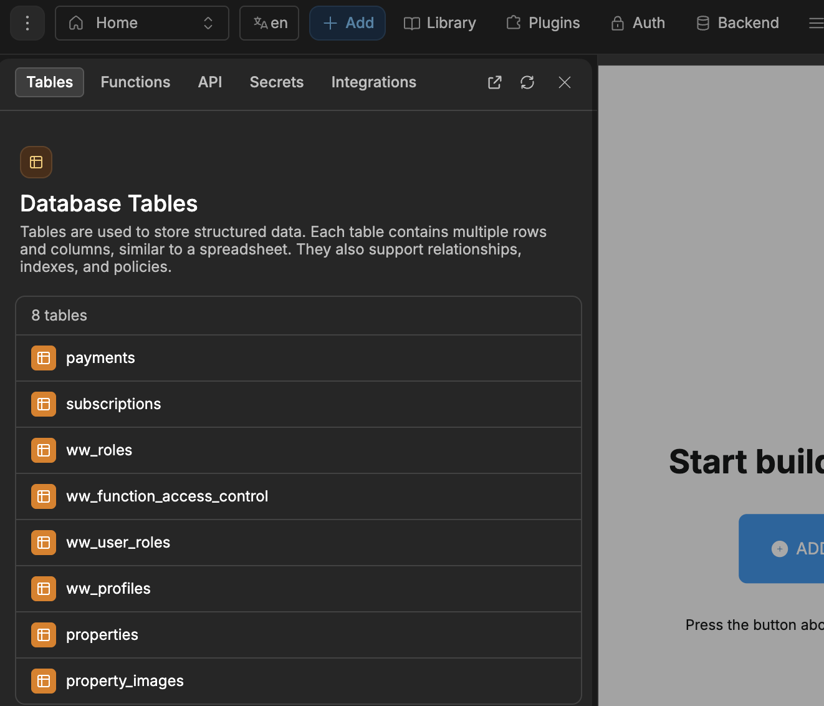
Task: Open the Home page selector dropdown
Action: pos(142,23)
